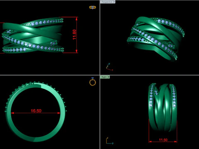Click the Perspective viewport title label
The height and width of the screenshot is (149, 199).
point(107,2)
